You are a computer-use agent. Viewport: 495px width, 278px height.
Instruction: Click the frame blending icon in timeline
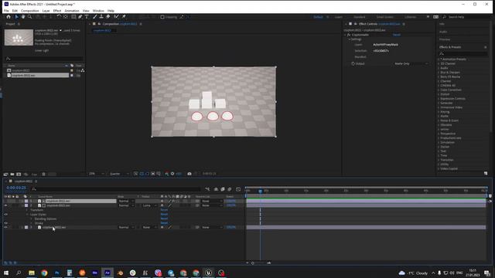223,189
